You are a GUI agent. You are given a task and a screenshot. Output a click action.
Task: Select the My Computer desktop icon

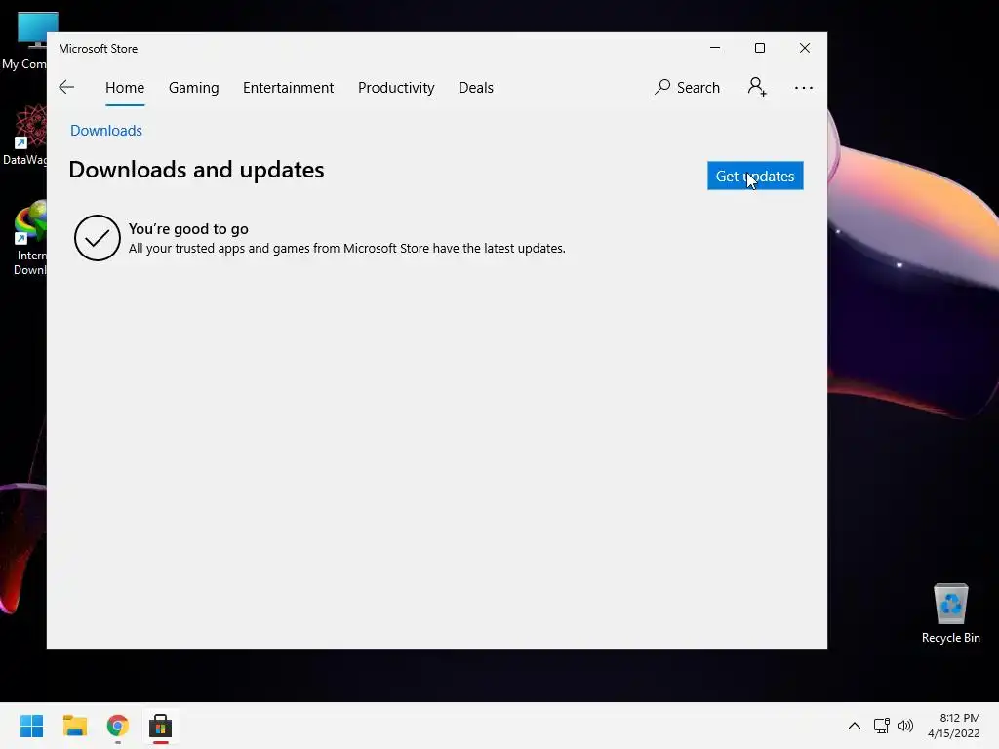[x=24, y=39]
